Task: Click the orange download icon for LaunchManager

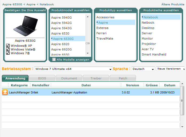Action: (x=5, y=92)
